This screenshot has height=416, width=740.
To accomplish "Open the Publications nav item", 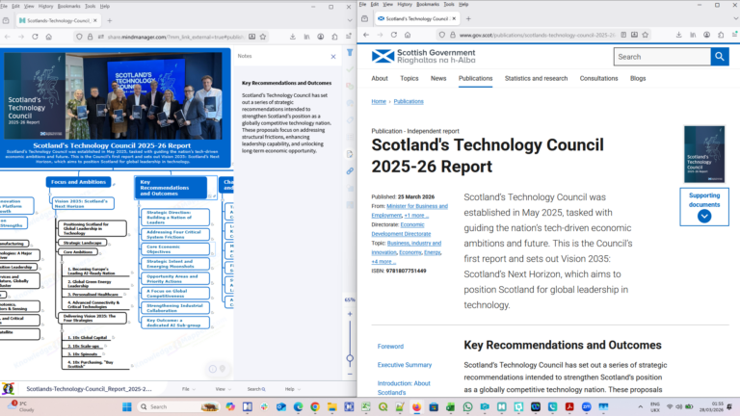I will 475,78.
